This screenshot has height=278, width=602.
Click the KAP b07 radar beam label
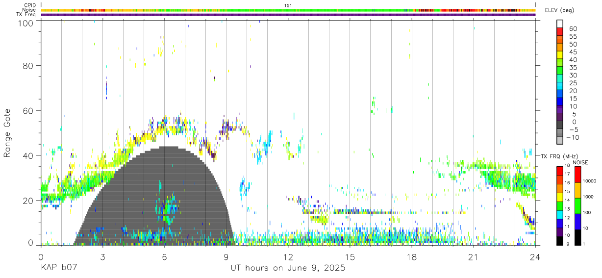click(59, 268)
